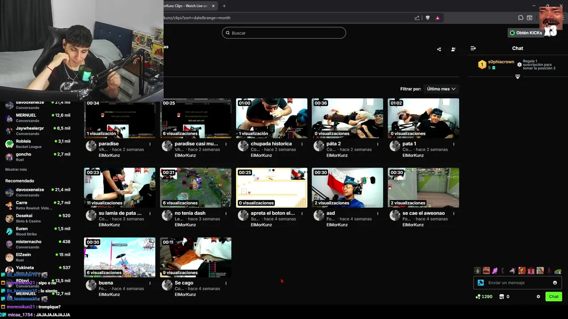Open MERNUEL channel under the following list
This screenshot has height=319, width=568.
pyautogui.click(x=38, y=118)
